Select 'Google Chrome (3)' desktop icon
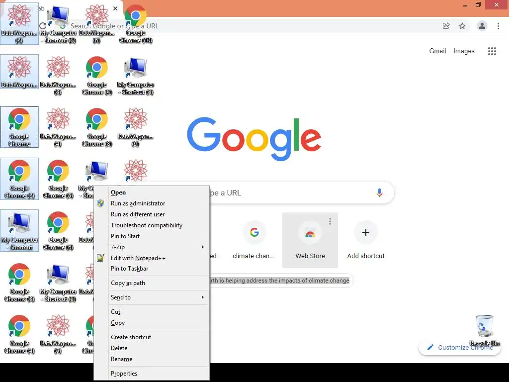This screenshot has height=382, width=509. (x=19, y=283)
